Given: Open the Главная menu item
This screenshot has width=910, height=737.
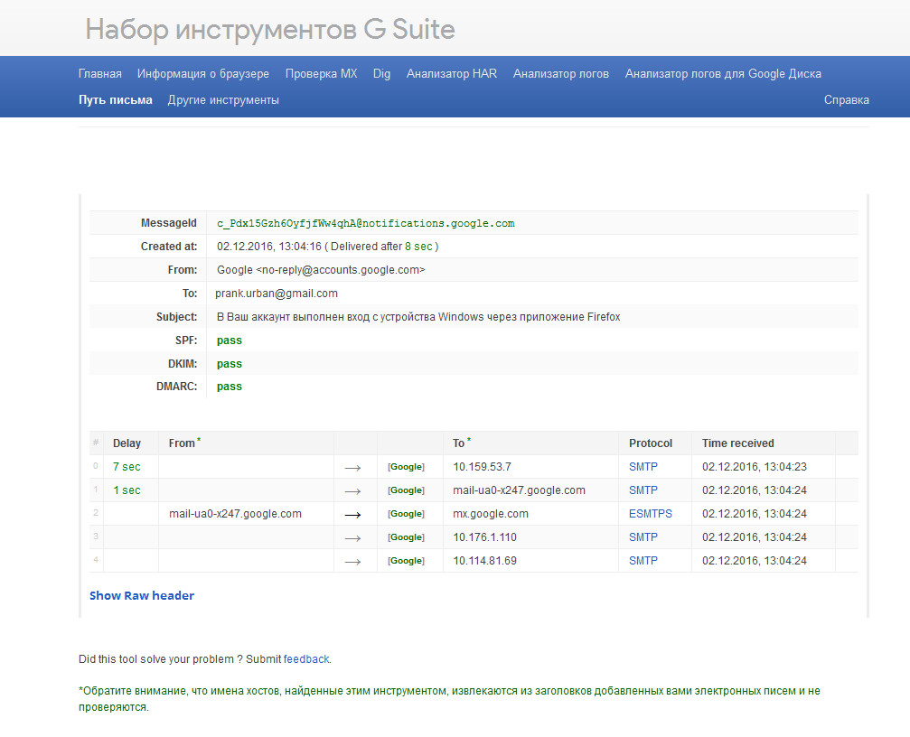Looking at the screenshot, I should pos(99,74).
